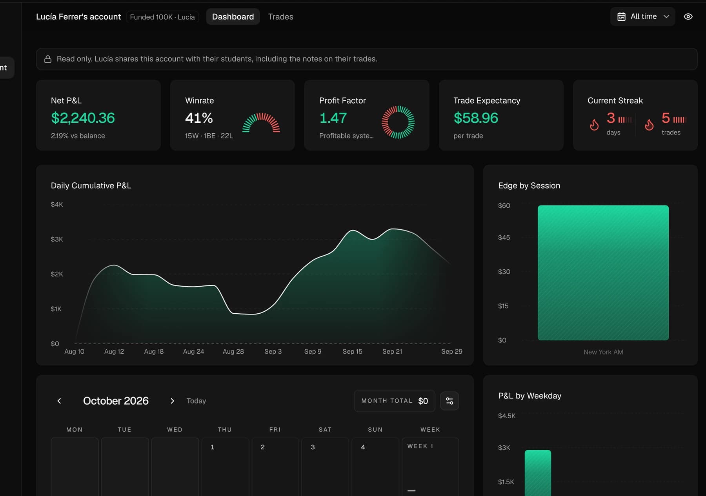706x496 pixels.
Task: Click the 15W · 1BE · 22L record text
Action: [209, 136]
